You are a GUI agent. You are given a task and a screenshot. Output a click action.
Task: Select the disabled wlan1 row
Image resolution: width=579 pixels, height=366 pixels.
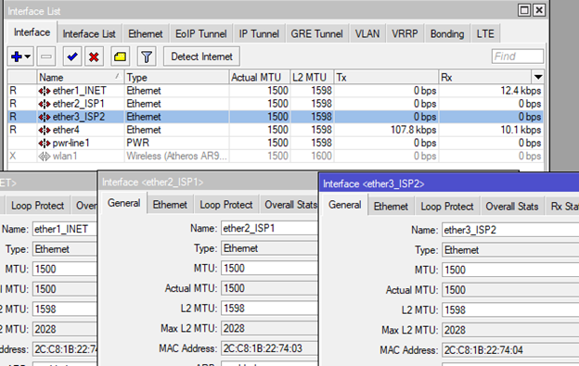click(276, 156)
